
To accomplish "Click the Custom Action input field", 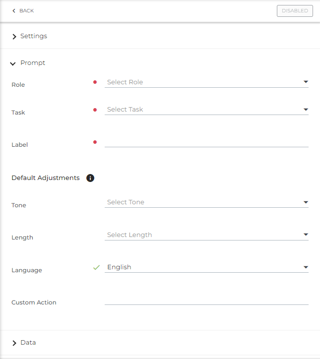I will tap(206, 299).
